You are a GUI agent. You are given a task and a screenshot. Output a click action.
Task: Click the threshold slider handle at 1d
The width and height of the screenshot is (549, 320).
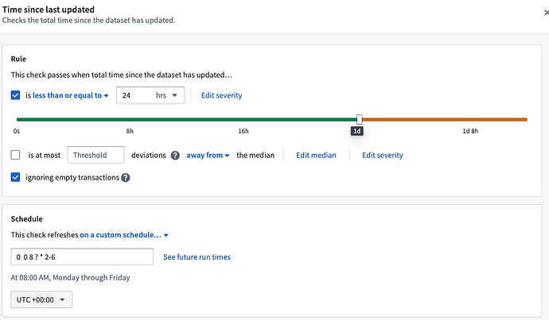pos(359,119)
